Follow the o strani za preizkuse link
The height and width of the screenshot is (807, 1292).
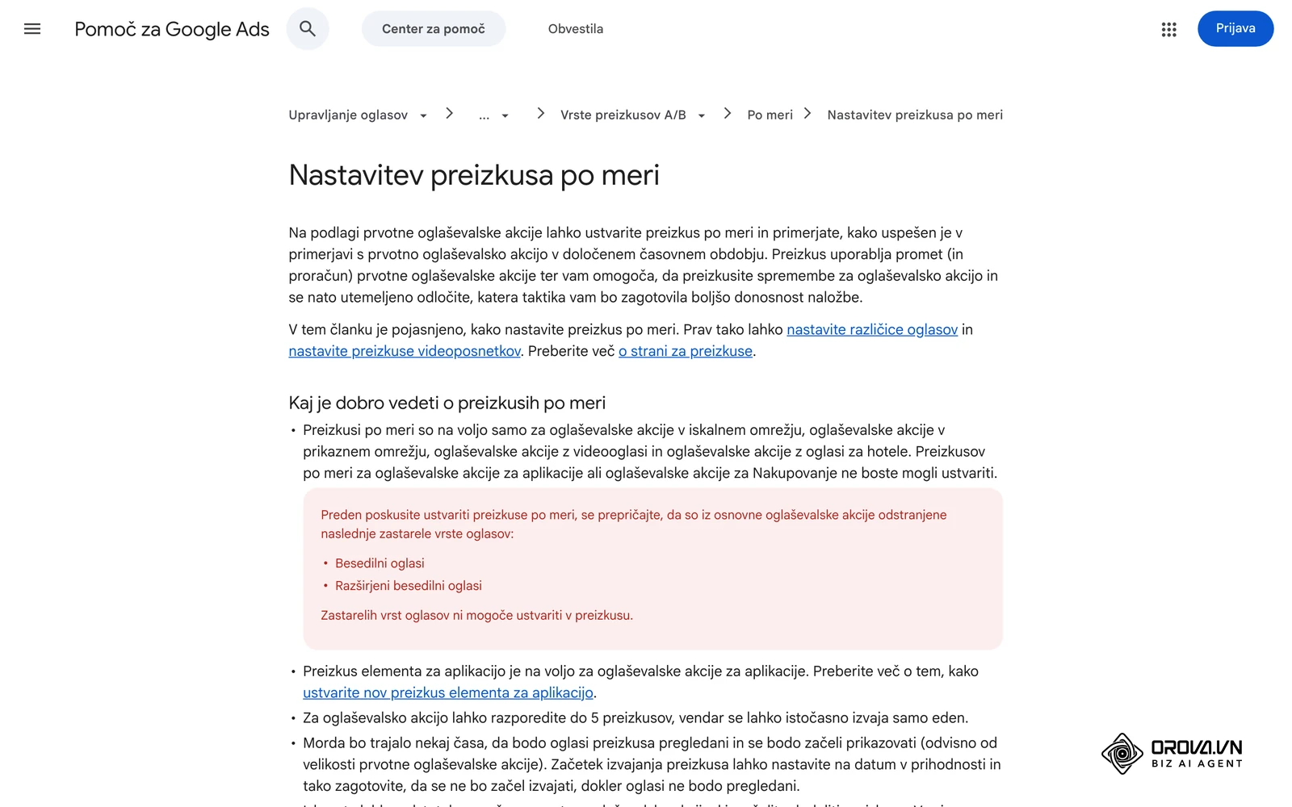tap(686, 351)
